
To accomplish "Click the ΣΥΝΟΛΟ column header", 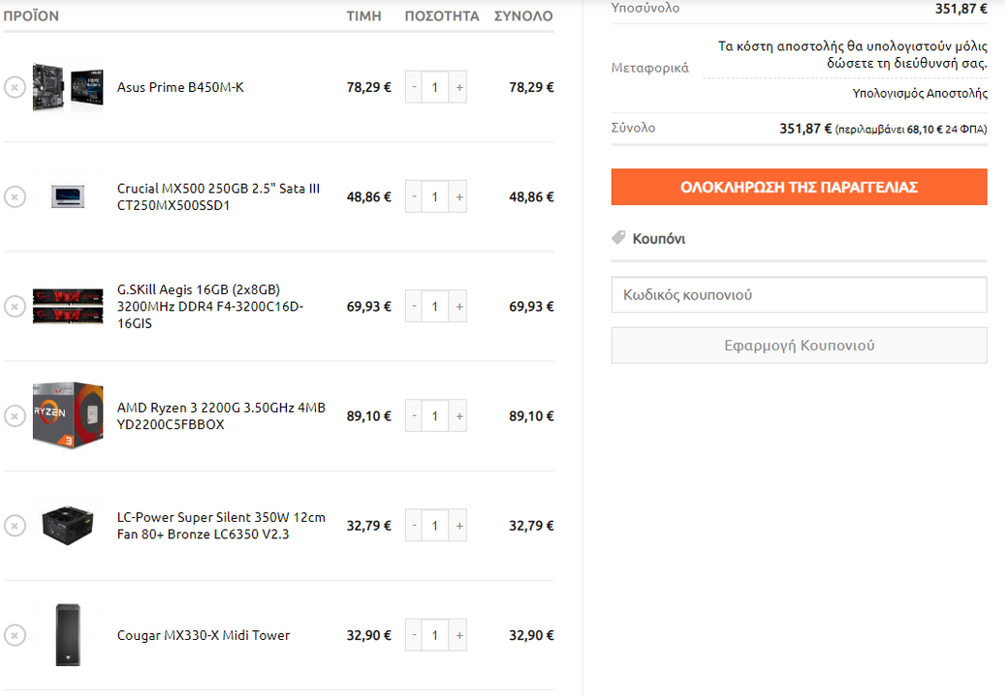I will 523,16.
